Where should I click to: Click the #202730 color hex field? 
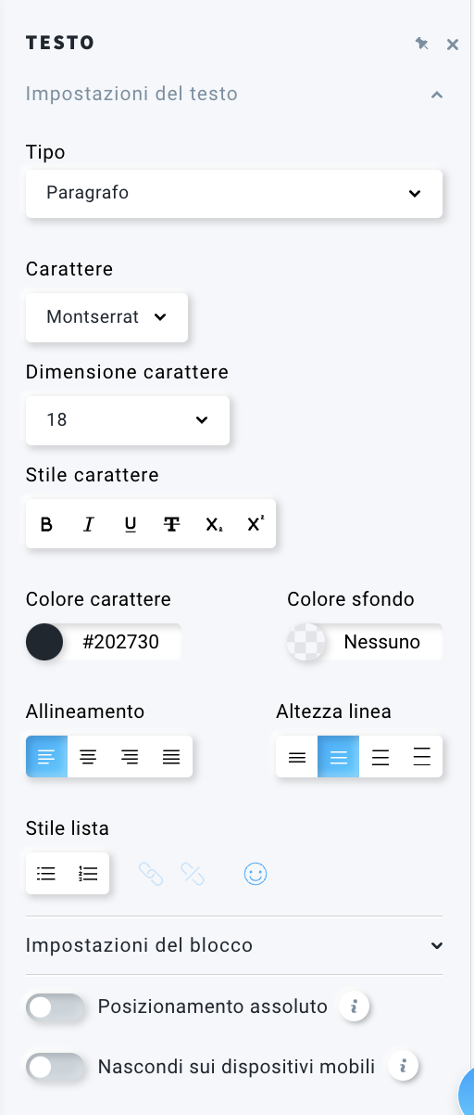pyautogui.click(x=121, y=642)
